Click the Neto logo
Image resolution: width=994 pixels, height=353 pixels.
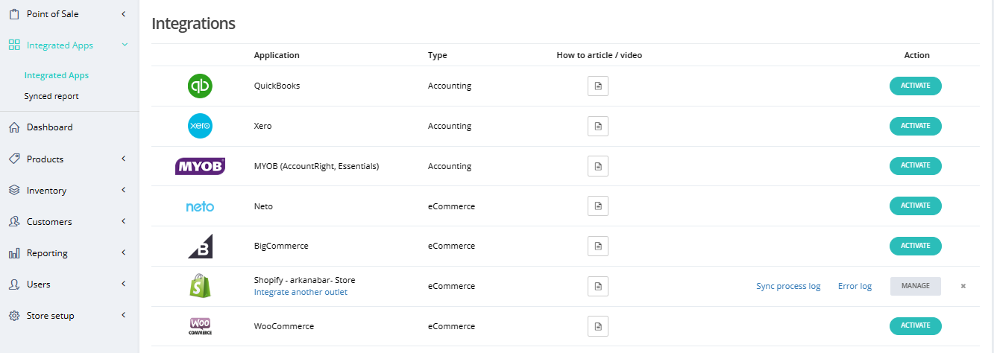[200, 206]
